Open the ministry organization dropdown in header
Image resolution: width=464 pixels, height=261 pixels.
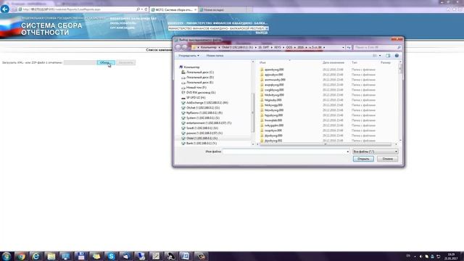coord(266,28)
